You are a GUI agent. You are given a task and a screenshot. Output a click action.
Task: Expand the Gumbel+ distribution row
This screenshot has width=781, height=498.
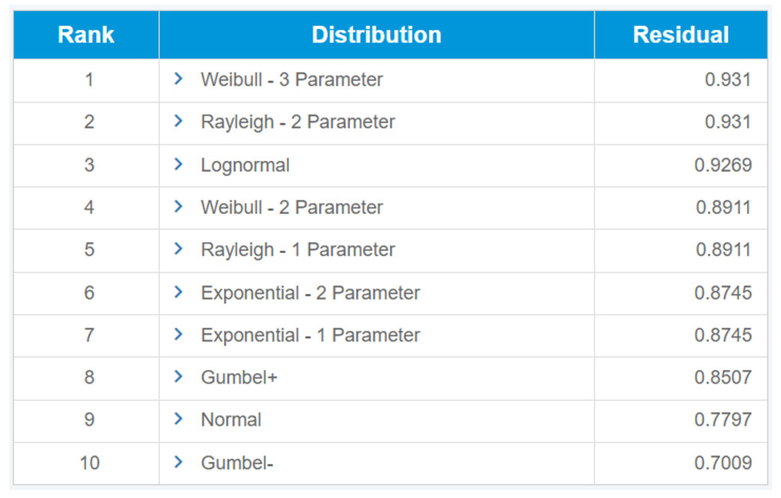[178, 376]
